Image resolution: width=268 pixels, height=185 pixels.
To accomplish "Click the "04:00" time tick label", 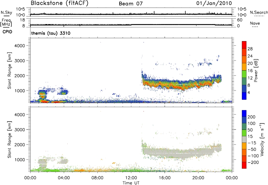I will [x=64, y=178].
